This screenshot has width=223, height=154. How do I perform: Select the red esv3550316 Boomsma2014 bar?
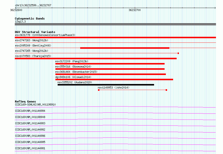(x=110, y=69)
